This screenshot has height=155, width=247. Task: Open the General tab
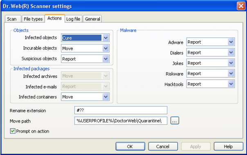[92, 19]
